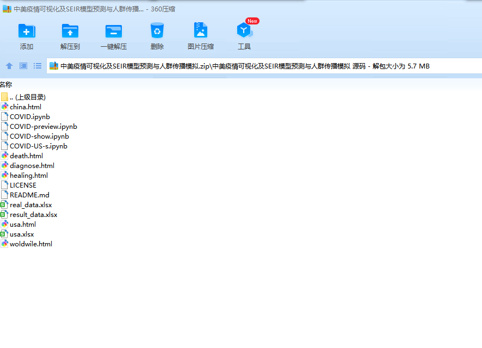Select the file named usa.html
Viewport: 482px width, 348px height.
click(23, 224)
